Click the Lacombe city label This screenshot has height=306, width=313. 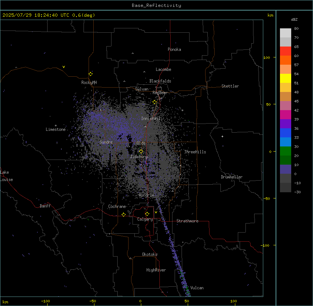pos(163,69)
